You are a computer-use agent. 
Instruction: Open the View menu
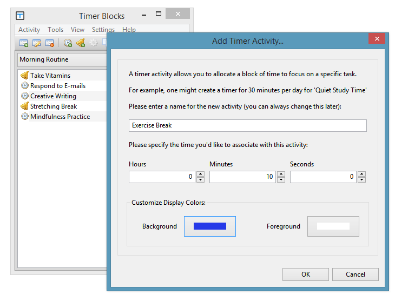tap(77, 30)
